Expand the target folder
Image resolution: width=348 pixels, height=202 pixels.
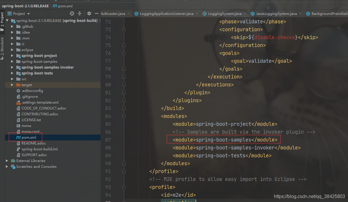click(12, 85)
